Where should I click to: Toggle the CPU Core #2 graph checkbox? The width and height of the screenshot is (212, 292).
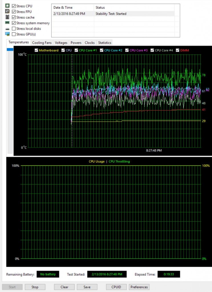pyautogui.click(x=102, y=50)
